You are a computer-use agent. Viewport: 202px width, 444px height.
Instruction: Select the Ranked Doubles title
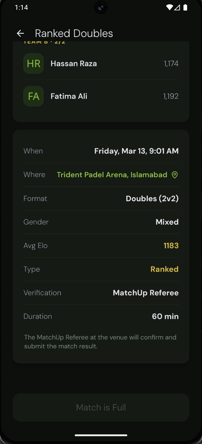(x=74, y=33)
